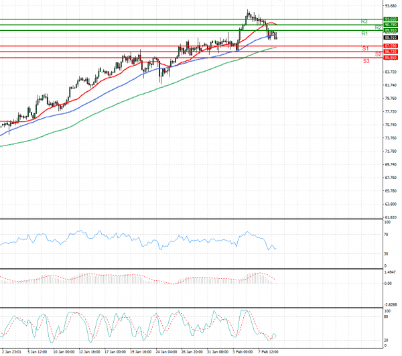Click the 24 Jan 04:00 date label
402x356 pixels.
tap(166, 352)
